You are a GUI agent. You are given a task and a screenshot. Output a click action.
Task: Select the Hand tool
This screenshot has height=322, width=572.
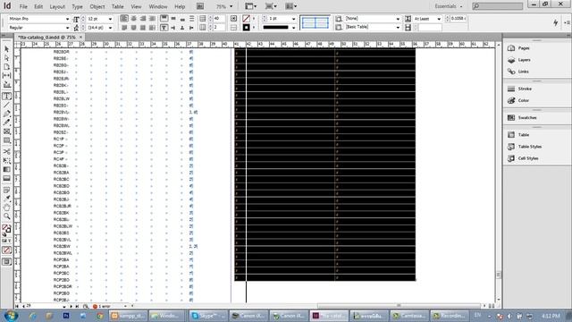(x=6, y=208)
